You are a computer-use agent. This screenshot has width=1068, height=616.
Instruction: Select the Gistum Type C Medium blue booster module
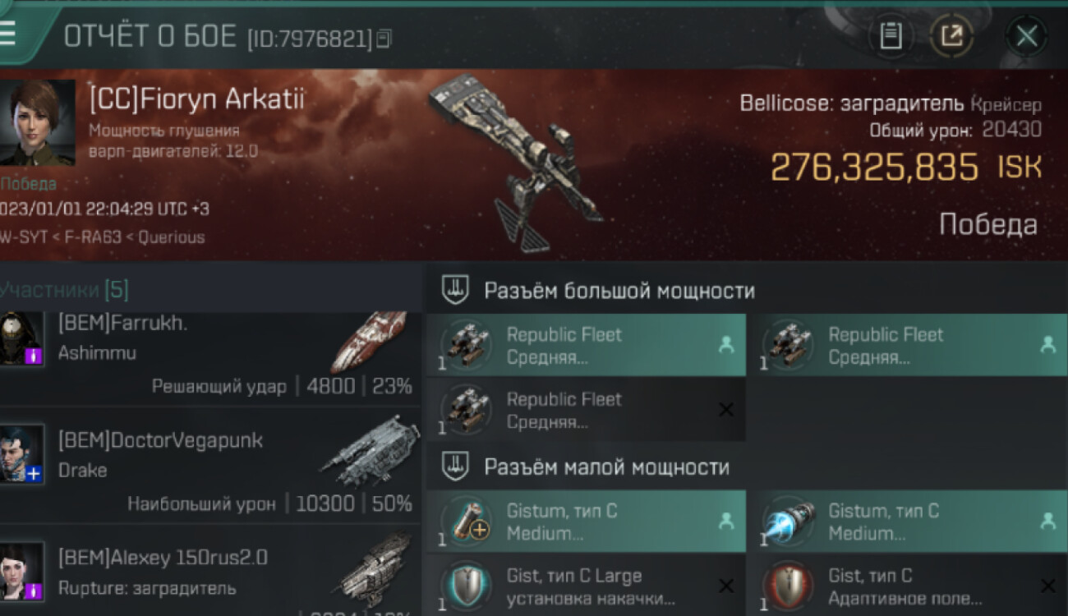tap(908, 522)
